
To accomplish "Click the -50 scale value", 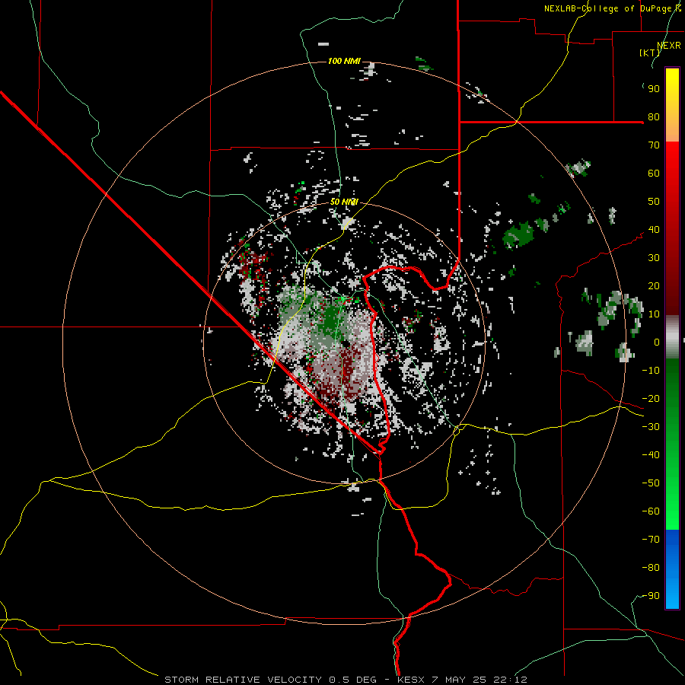I will pyautogui.click(x=651, y=483).
